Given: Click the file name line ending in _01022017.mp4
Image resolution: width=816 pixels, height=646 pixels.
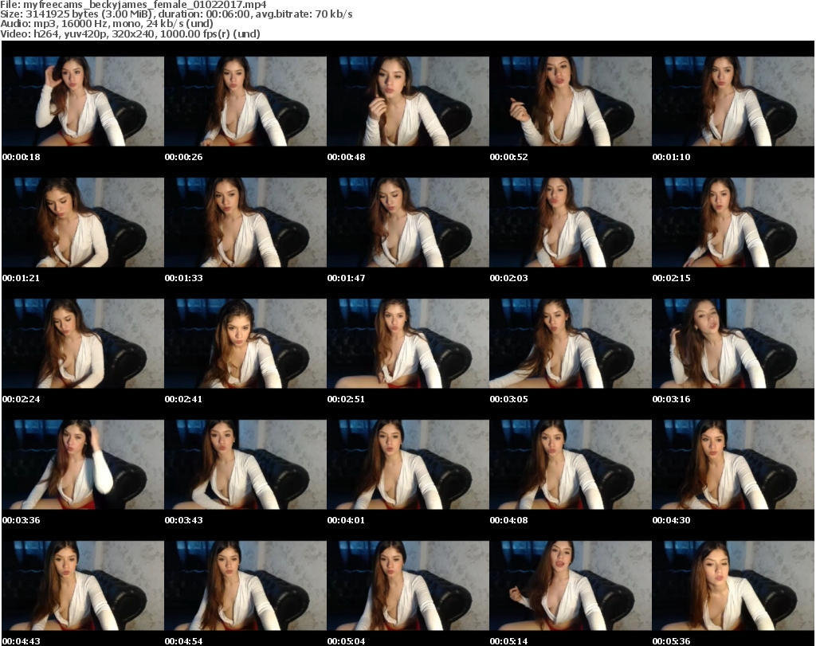Looking at the screenshot, I should tap(133, 5).
